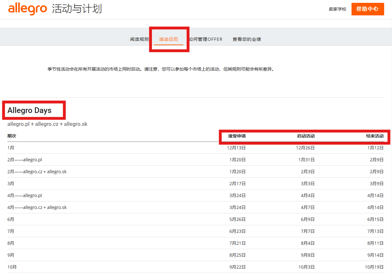Viewport: 392px width, 278px height.
Task: Select the 8月11日 end date cell
Action: point(375,243)
